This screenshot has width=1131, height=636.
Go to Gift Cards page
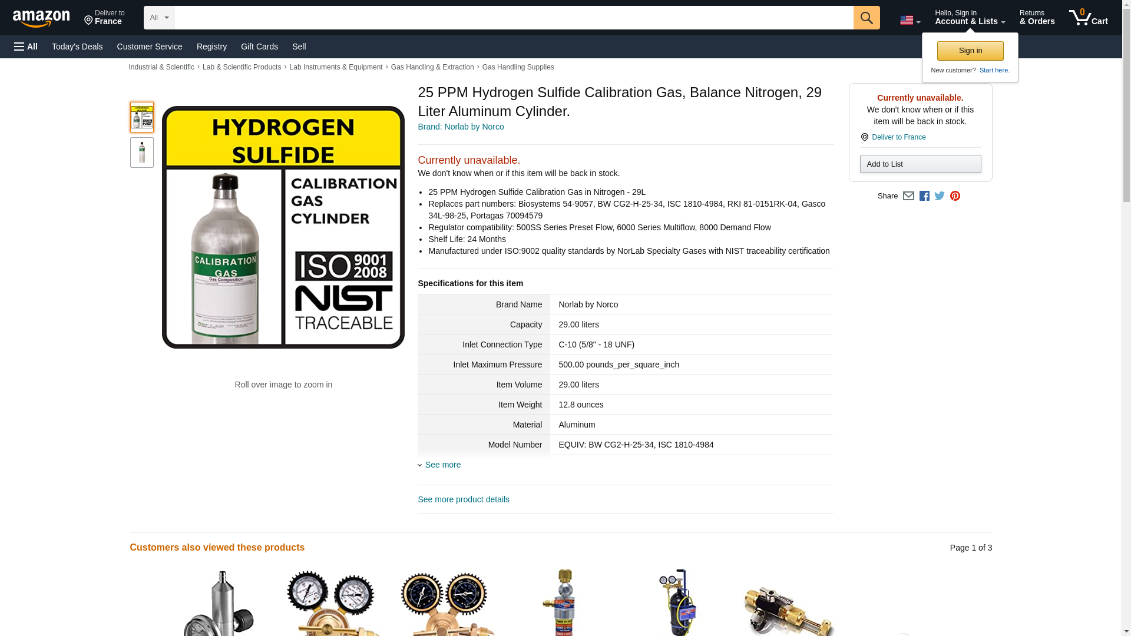pos(259,47)
